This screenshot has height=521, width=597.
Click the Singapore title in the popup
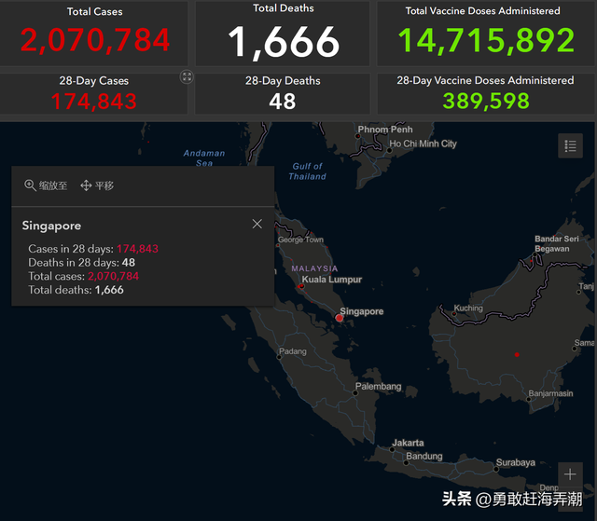coord(51,226)
